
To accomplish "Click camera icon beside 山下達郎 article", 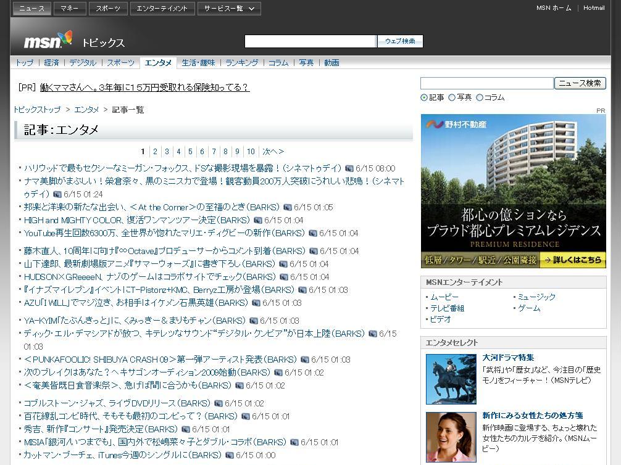I will click(283, 264).
